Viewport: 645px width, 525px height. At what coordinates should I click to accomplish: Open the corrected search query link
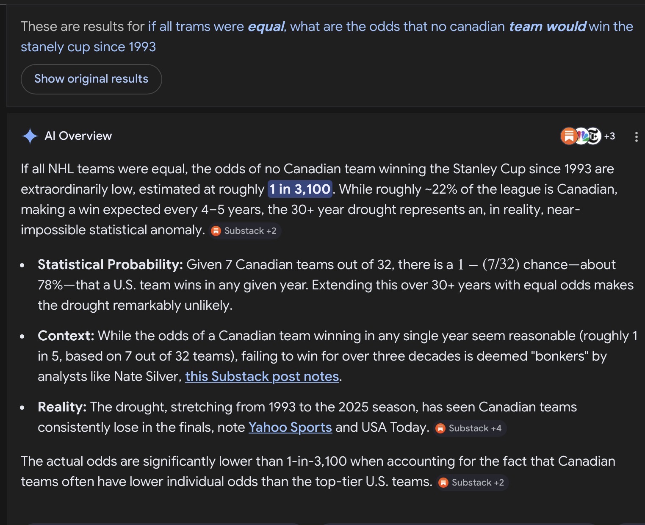[x=327, y=36]
